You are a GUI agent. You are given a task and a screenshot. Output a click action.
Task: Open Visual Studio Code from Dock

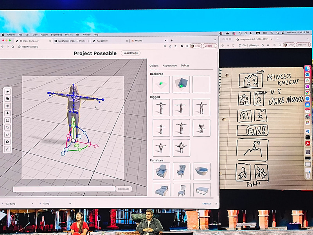(308, 131)
